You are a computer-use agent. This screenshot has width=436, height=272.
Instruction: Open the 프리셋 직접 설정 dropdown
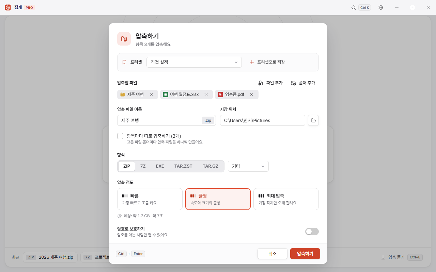[x=194, y=62]
